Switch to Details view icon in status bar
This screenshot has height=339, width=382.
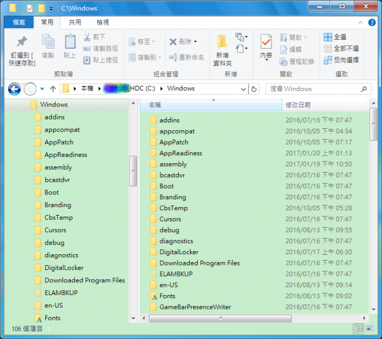tap(359, 329)
